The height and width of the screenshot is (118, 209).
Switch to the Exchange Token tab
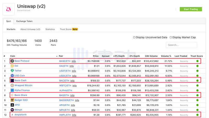pyautogui.click(x=24, y=21)
